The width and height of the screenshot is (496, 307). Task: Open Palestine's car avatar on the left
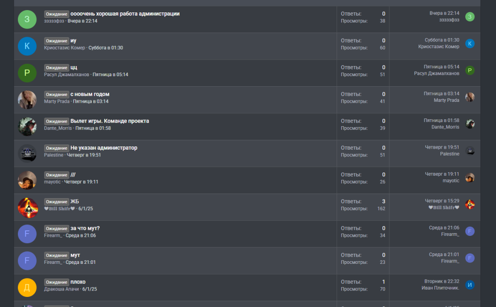coord(27,154)
